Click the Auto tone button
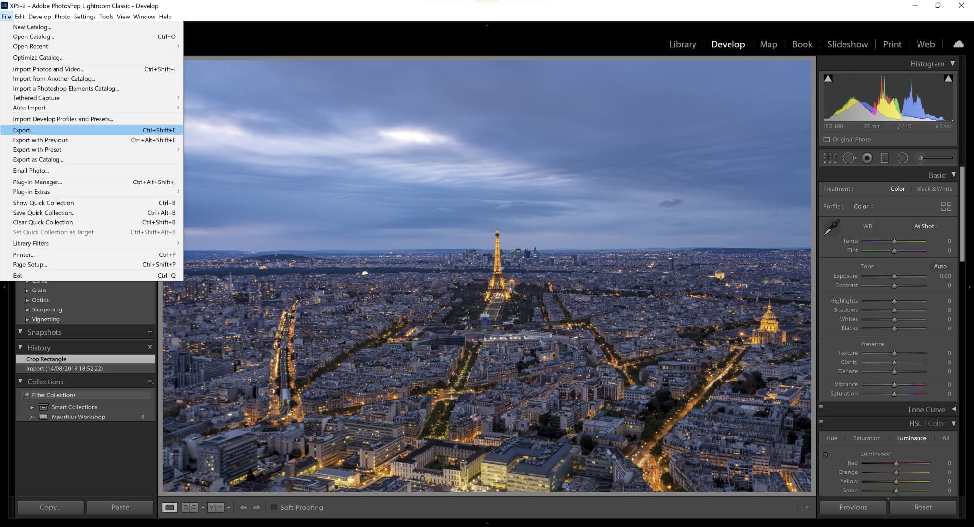 click(x=940, y=266)
